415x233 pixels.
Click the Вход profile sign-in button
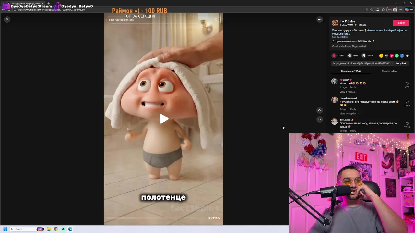(392, 10)
